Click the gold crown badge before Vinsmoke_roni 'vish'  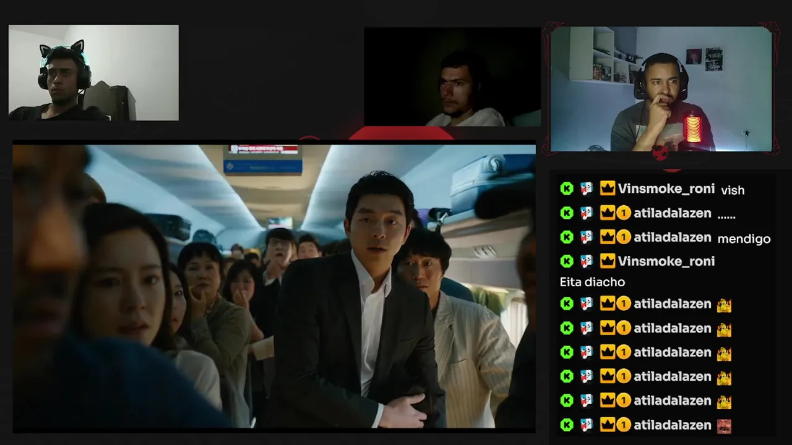click(x=608, y=189)
